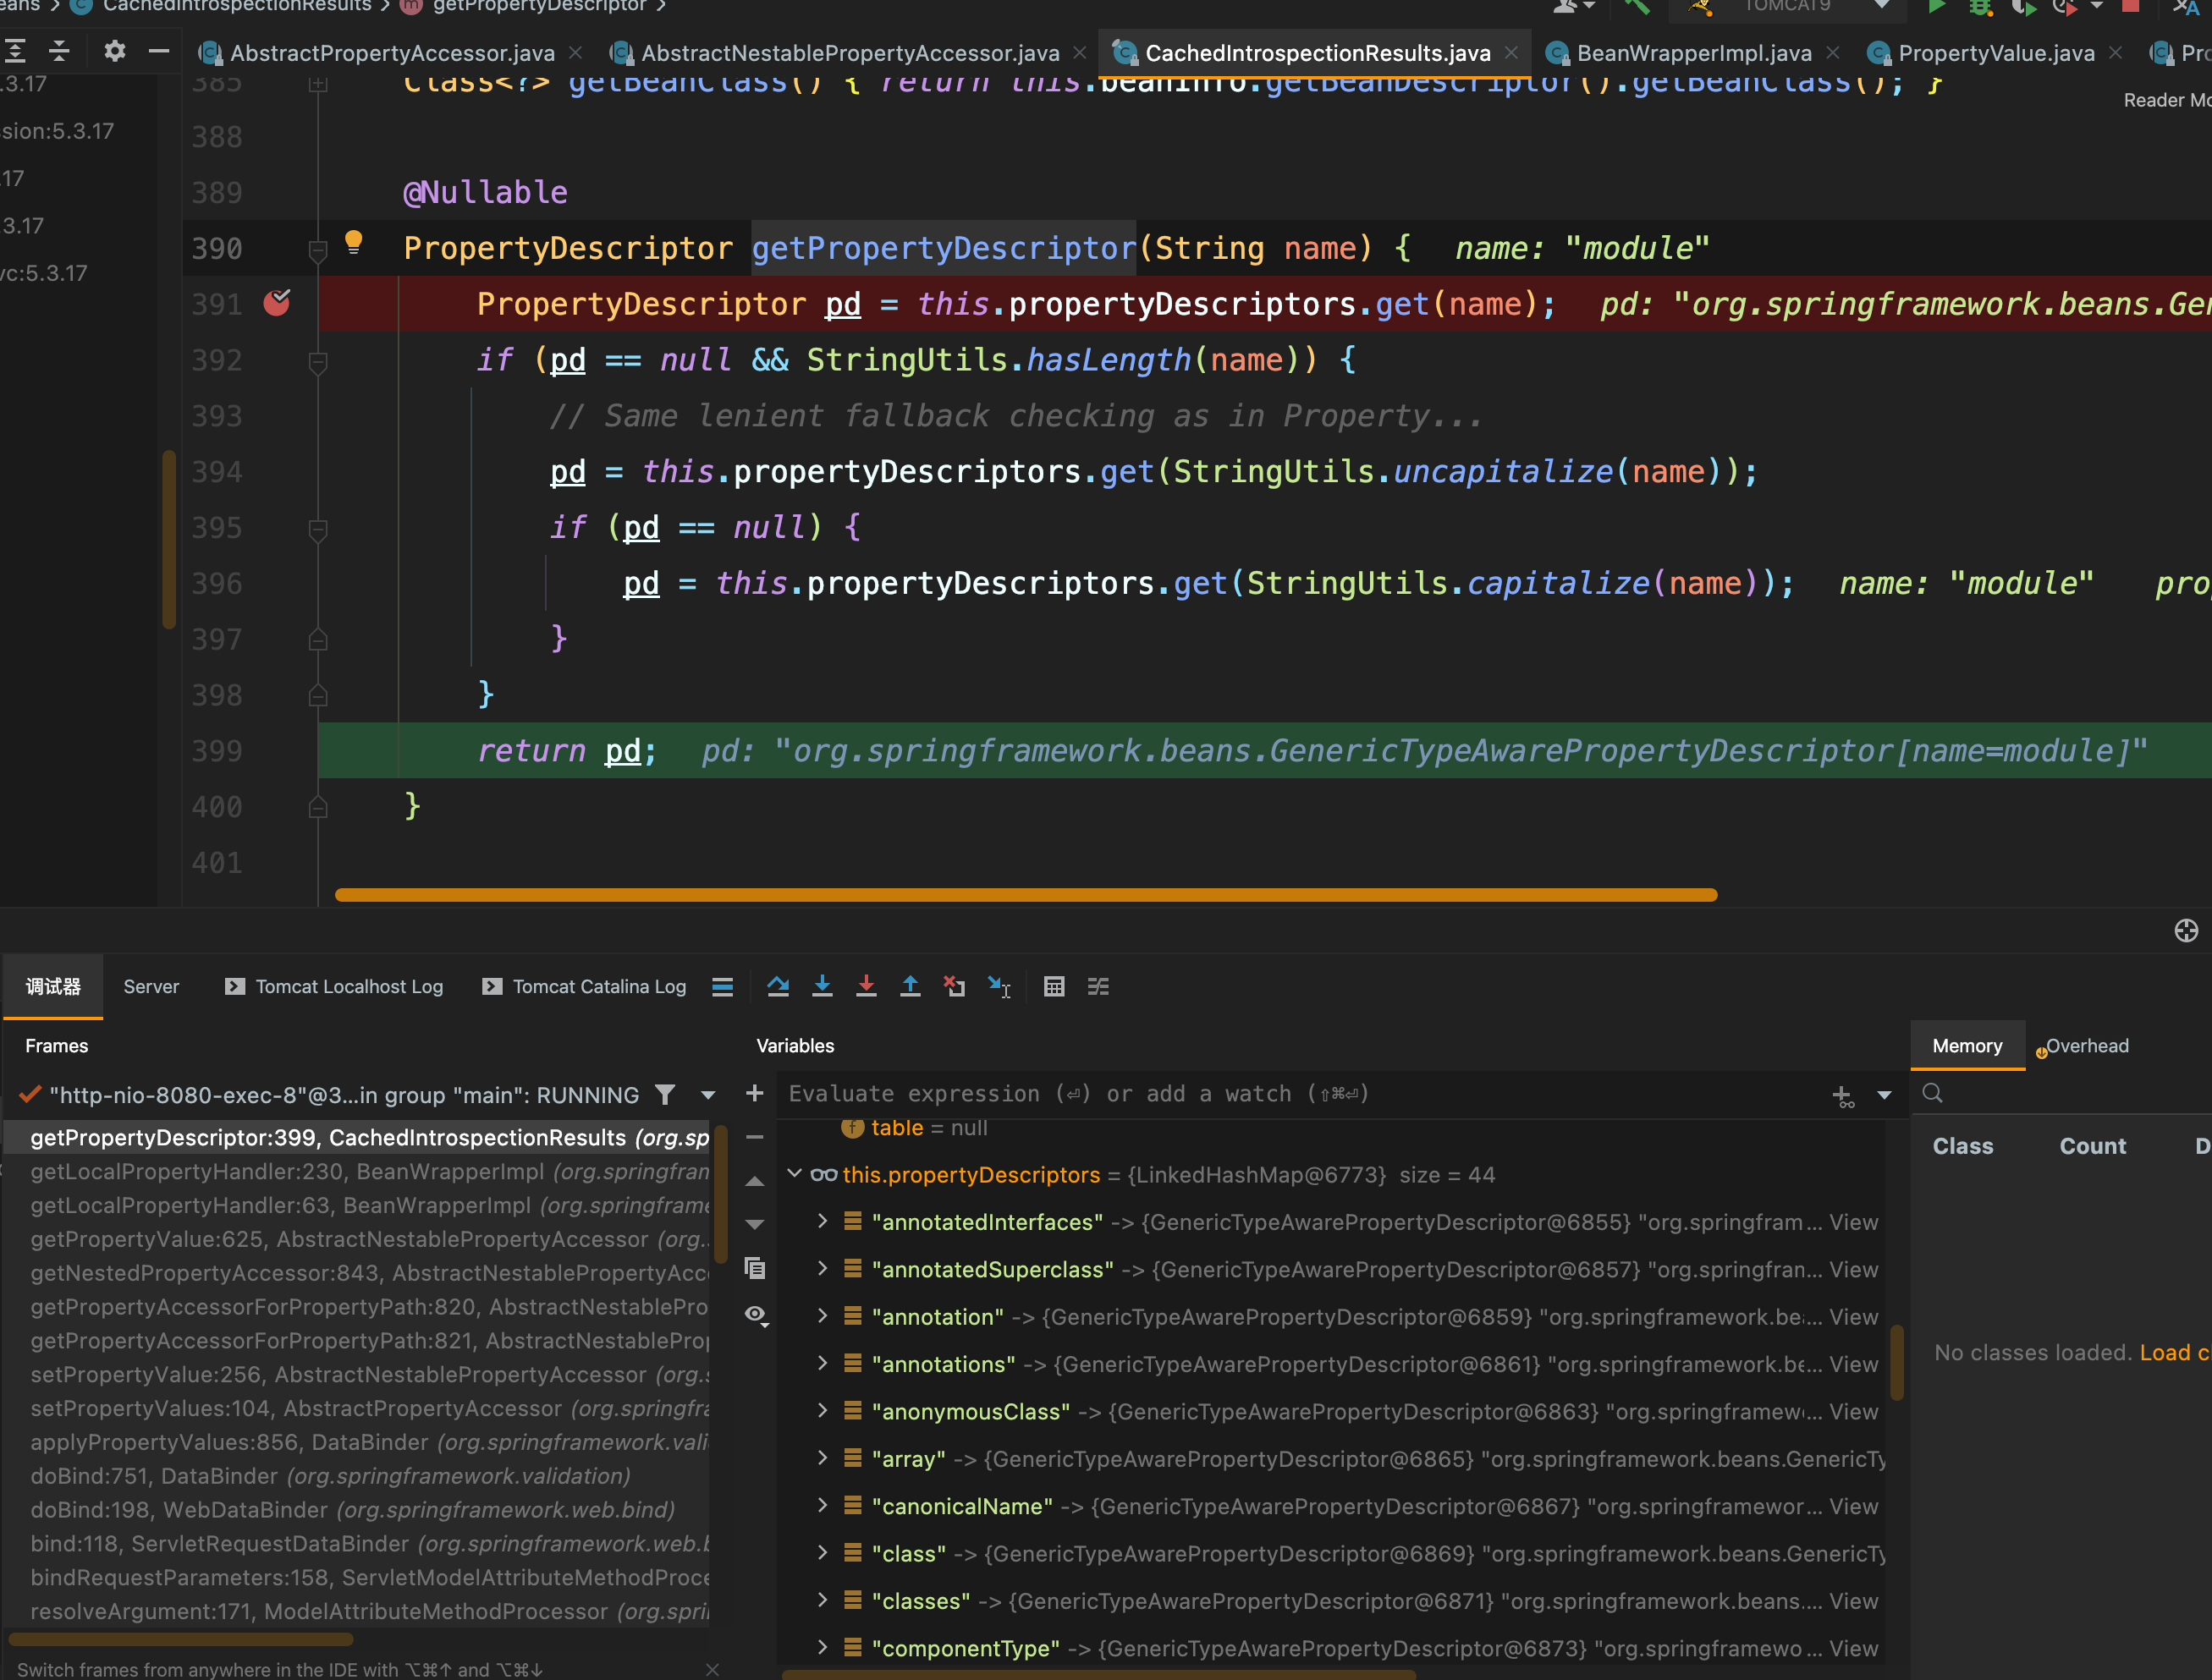Move watch down with the arrow icon
The image size is (2212, 1680).
click(x=754, y=1224)
